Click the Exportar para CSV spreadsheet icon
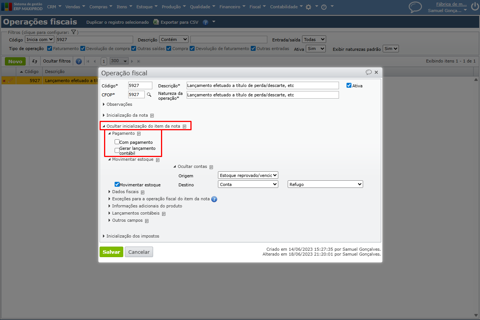Image resolution: width=480 pixels, height=320 pixels. point(156,22)
